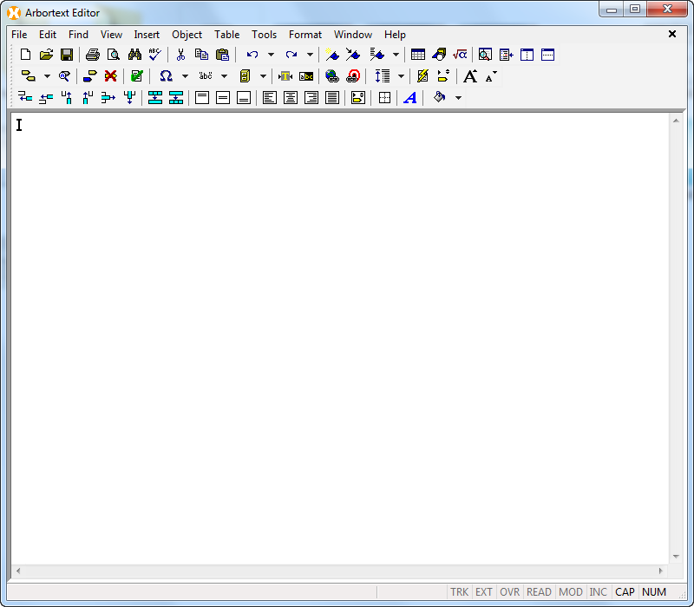This screenshot has width=694, height=607.
Task: Click the TRK status bar indicator
Action: click(459, 592)
